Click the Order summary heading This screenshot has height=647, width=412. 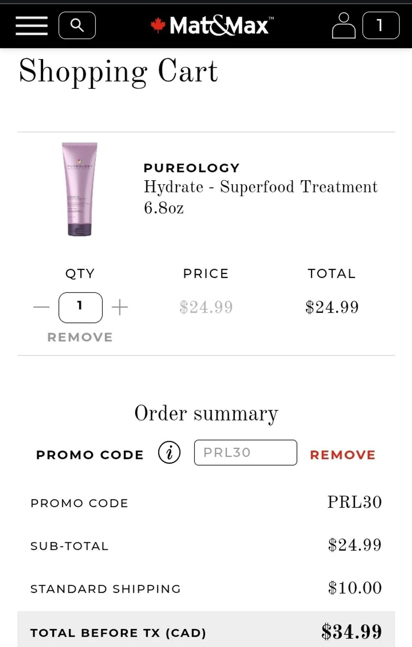pos(206,413)
